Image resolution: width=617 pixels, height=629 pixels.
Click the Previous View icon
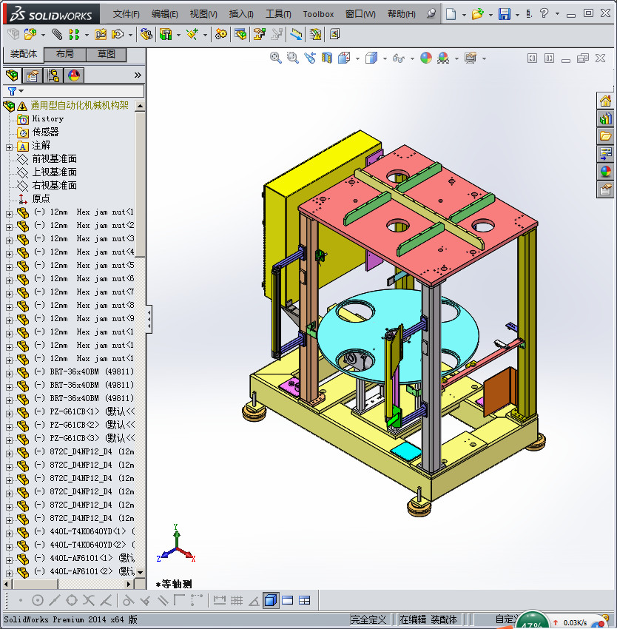click(310, 58)
